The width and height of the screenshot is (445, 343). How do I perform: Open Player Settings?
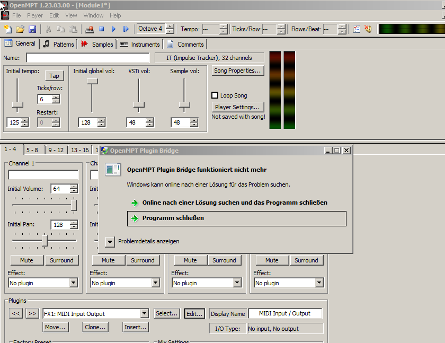(x=238, y=107)
